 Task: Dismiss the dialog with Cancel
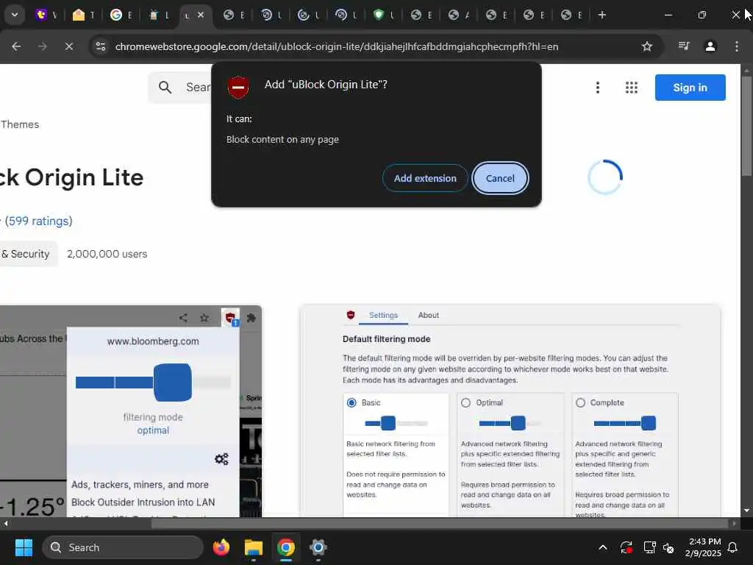click(500, 178)
